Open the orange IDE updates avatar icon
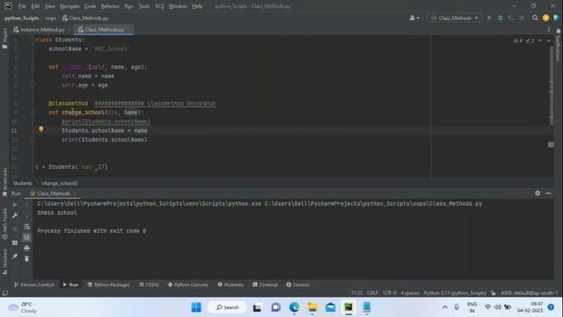This screenshot has height=317, width=563. tap(545, 18)
